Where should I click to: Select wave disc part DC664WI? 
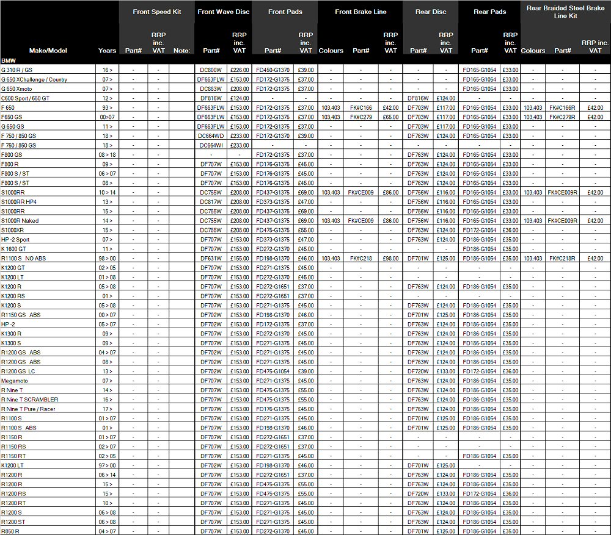[211, 145]
